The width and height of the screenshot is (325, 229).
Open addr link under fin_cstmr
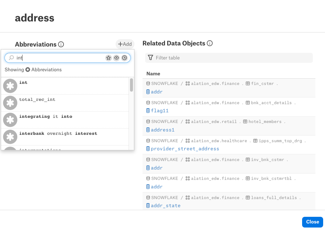click(157, 92)
